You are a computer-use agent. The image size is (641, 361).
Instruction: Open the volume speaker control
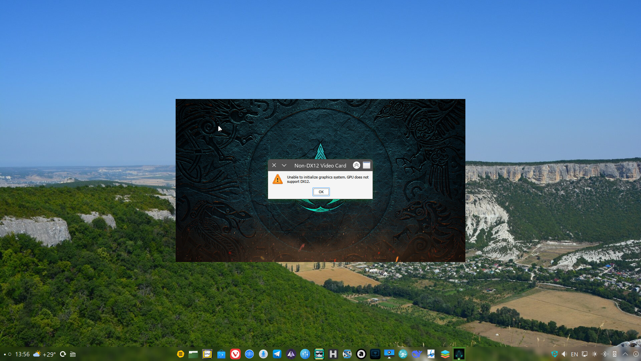(564, 354)
